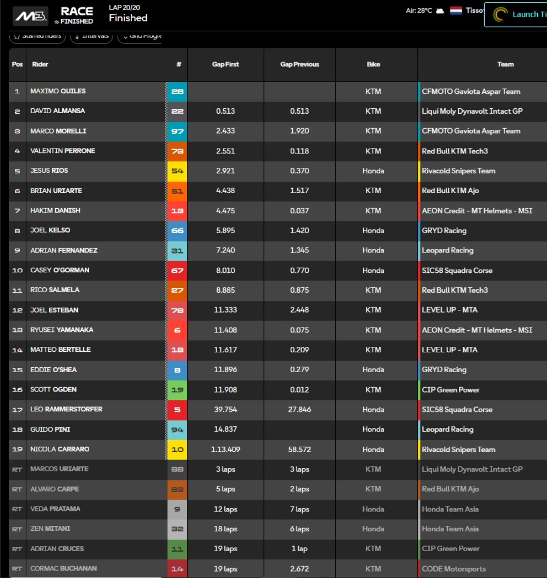Click Hakim Danish number 13 badge
547x578 pixels.
point(178,211)
